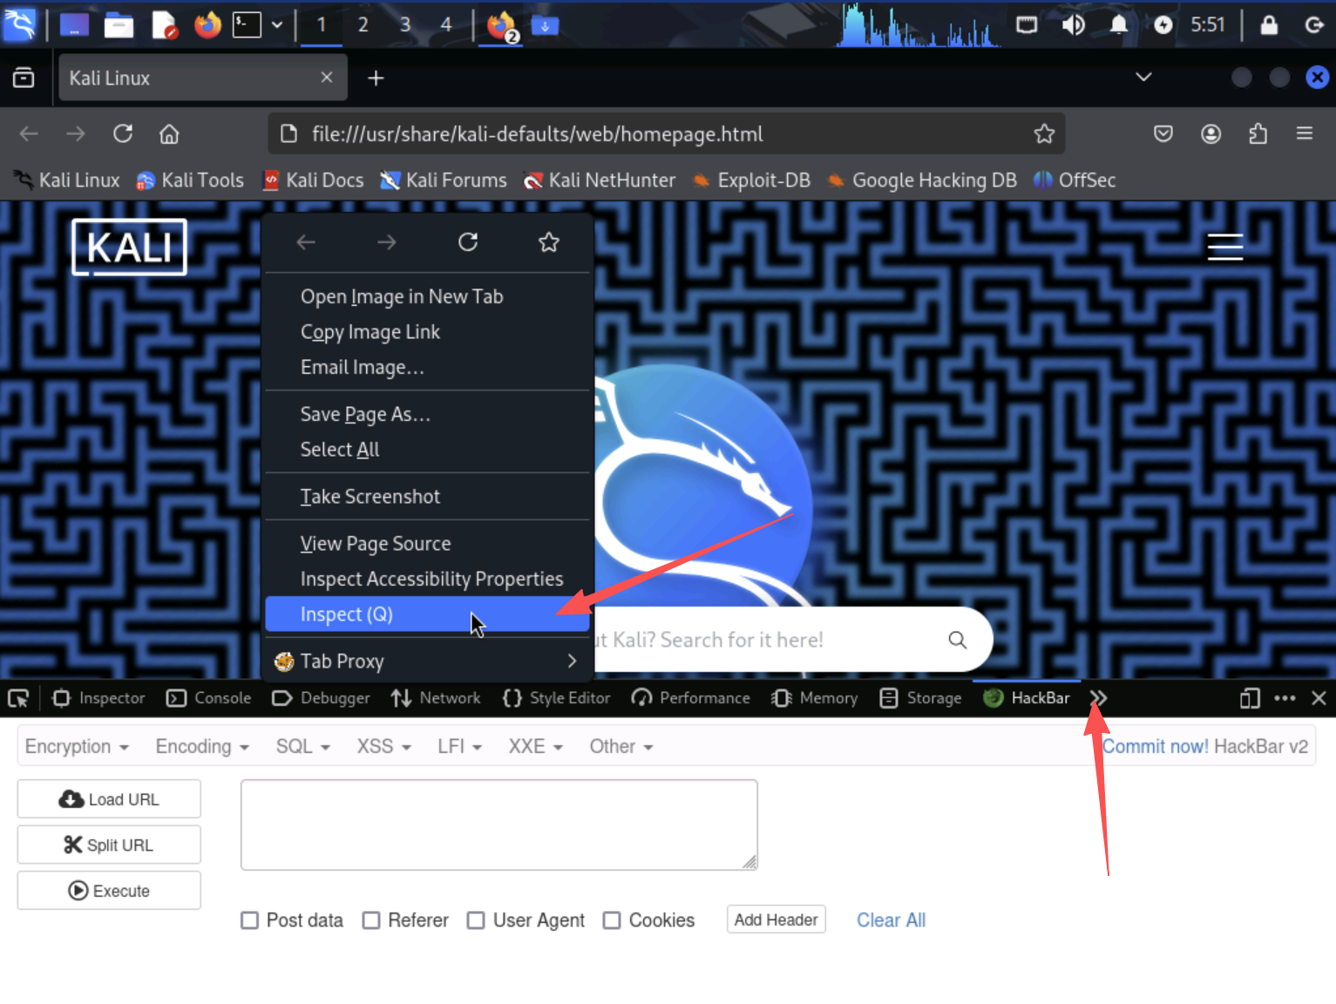Open the Encoding dropdown in HackBar

tap(202, 747)
